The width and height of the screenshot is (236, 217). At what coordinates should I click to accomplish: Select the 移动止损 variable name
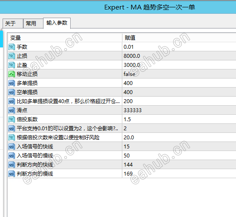[x=27, y=74]
